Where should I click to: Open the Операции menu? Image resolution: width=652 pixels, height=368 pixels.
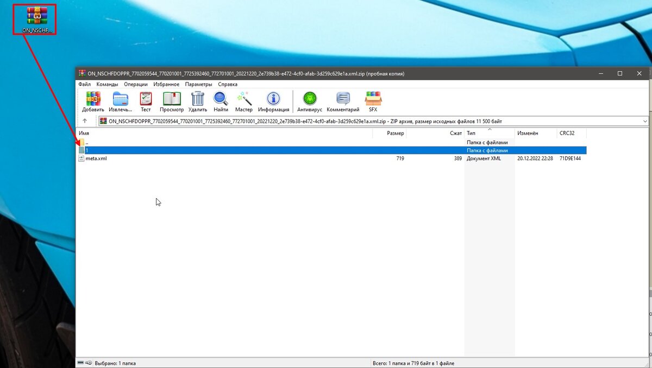(x=136, y=85)
